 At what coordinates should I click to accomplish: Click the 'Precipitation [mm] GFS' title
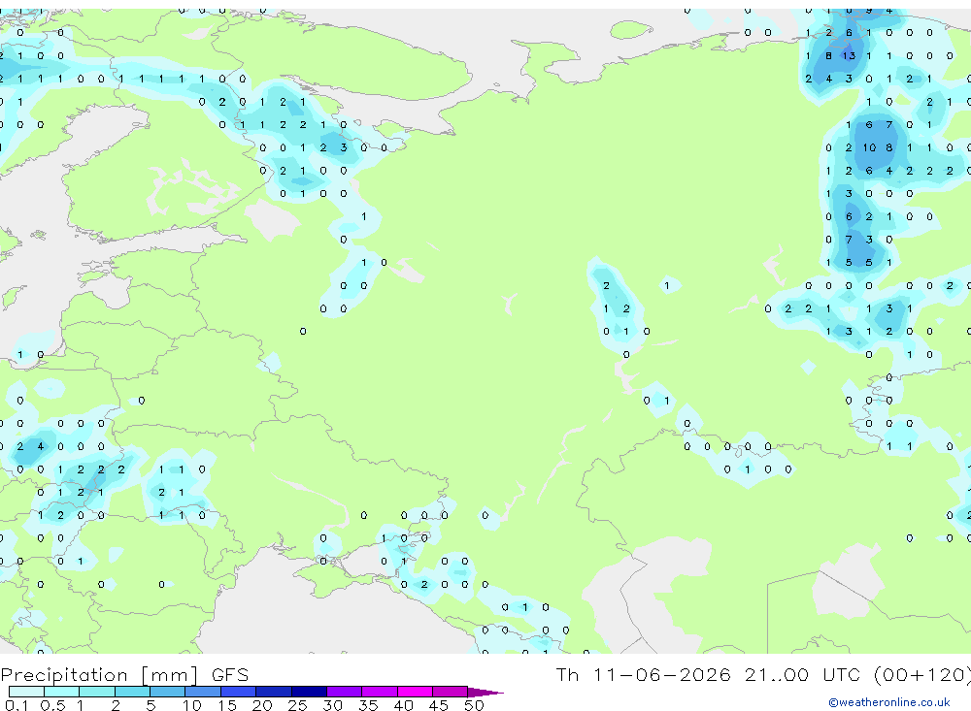coord(124,674)
